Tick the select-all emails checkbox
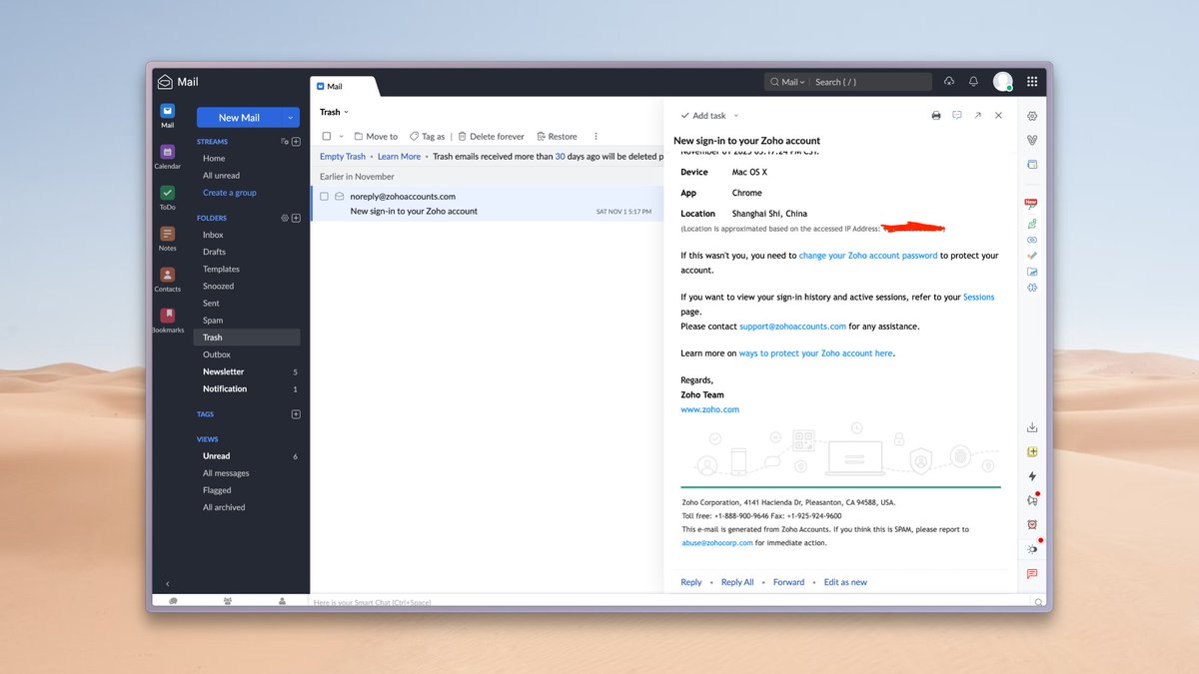The height and width of the screenshot is (674, 1199). pos(326,136)
